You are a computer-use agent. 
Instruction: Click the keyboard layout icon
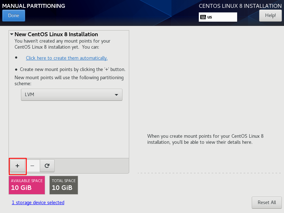click(203, 17)
